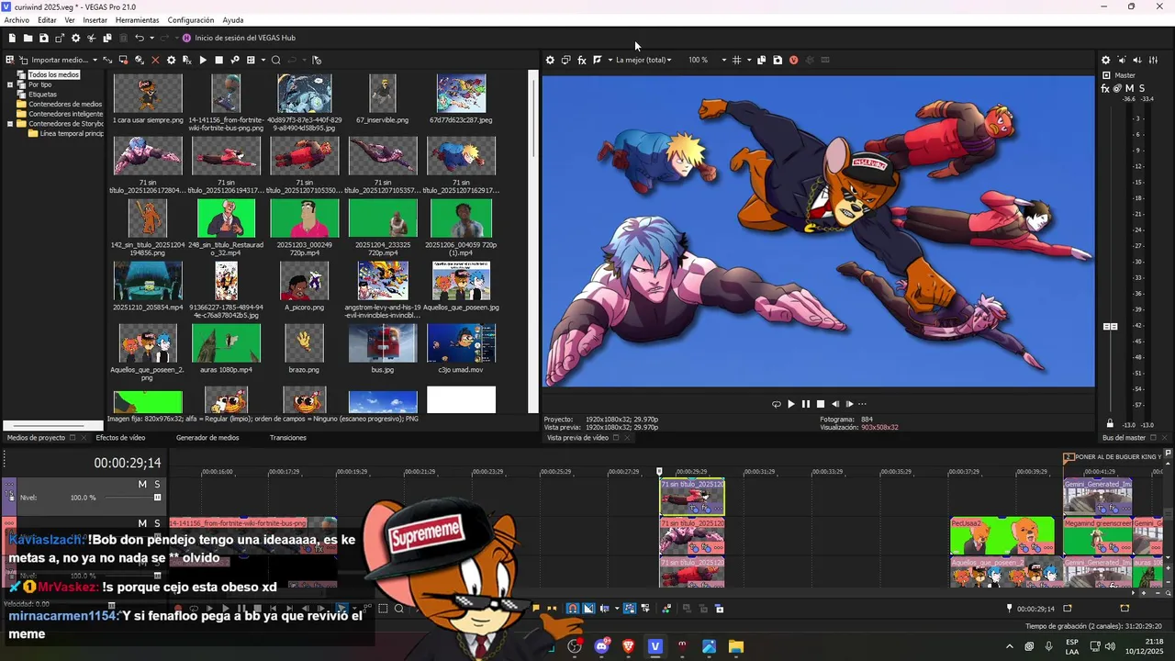1175x661 pixels.
Task: Sign in via Inicio de sesión del VEGAS Hub
Action: pyautogui.click(x=239, y=38)
